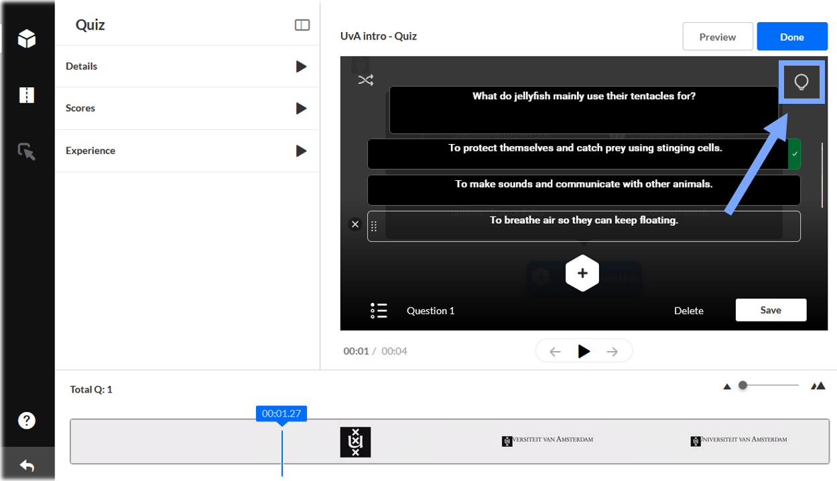Viewport: 837px width, 481px height.
Task: Click the 'Total Q: 1' text
Action: pos(91,389)
